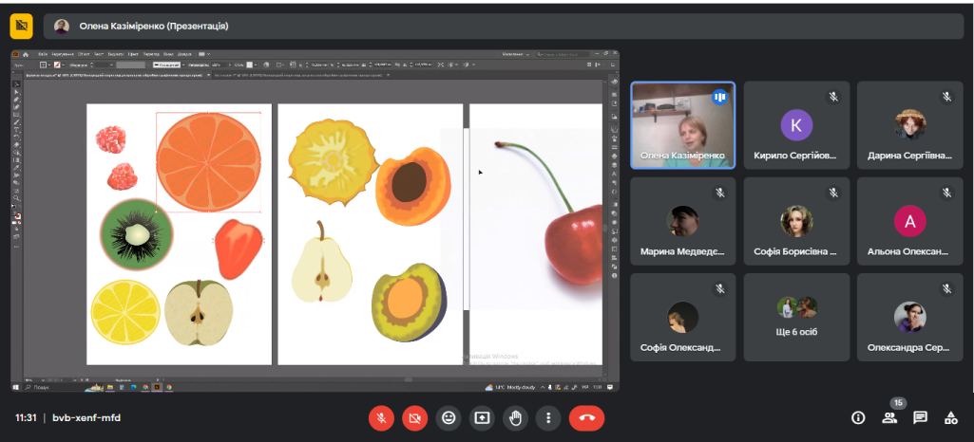Turn on the camera
This screenshot has width=974, height=442.
point(414,417)
